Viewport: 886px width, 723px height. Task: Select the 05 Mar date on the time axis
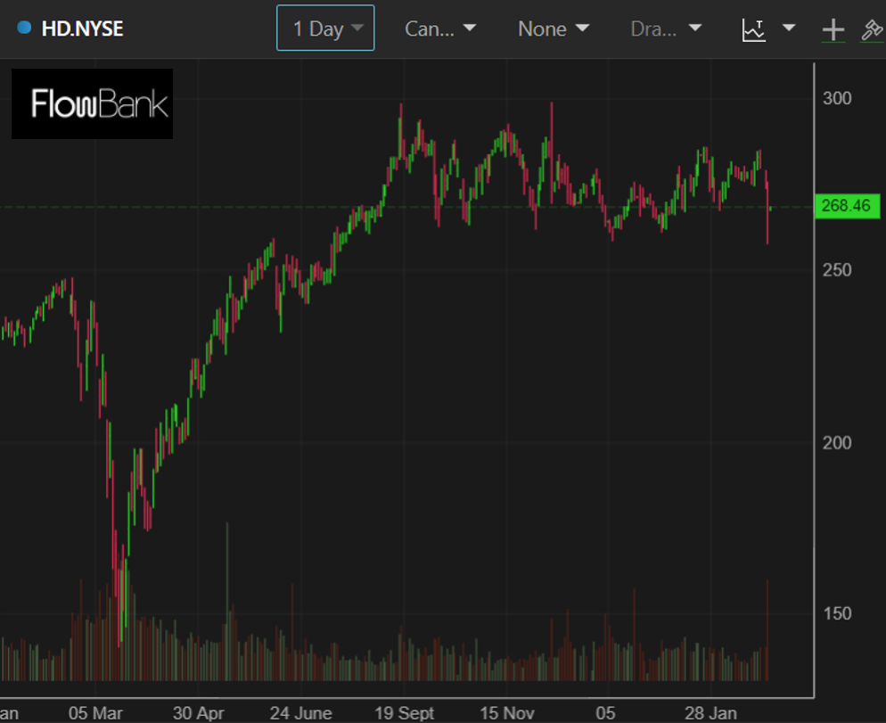point(95,713)
